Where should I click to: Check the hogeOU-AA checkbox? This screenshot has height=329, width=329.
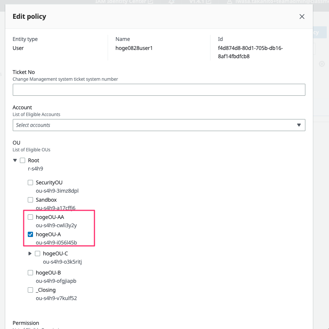pyautogui.click(x=30, y=217)
